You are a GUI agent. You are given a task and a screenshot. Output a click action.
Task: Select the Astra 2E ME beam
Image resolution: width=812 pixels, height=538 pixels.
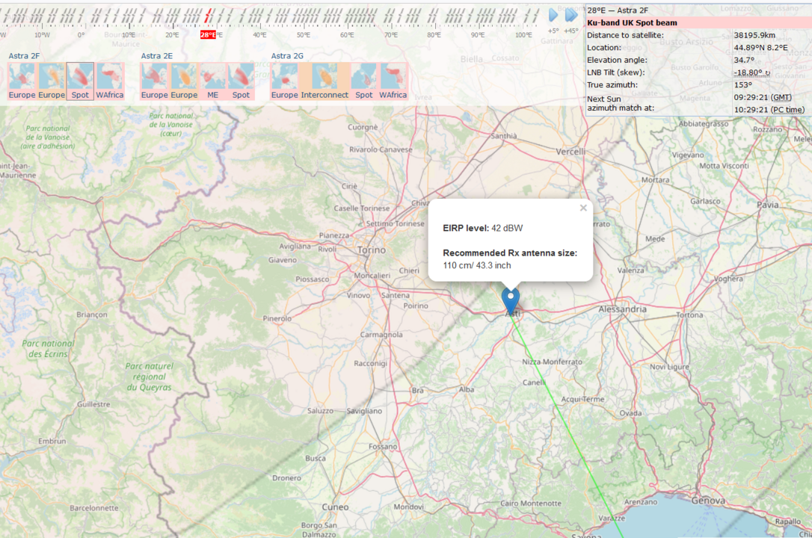pyautogui.click(x=212, y=77)
